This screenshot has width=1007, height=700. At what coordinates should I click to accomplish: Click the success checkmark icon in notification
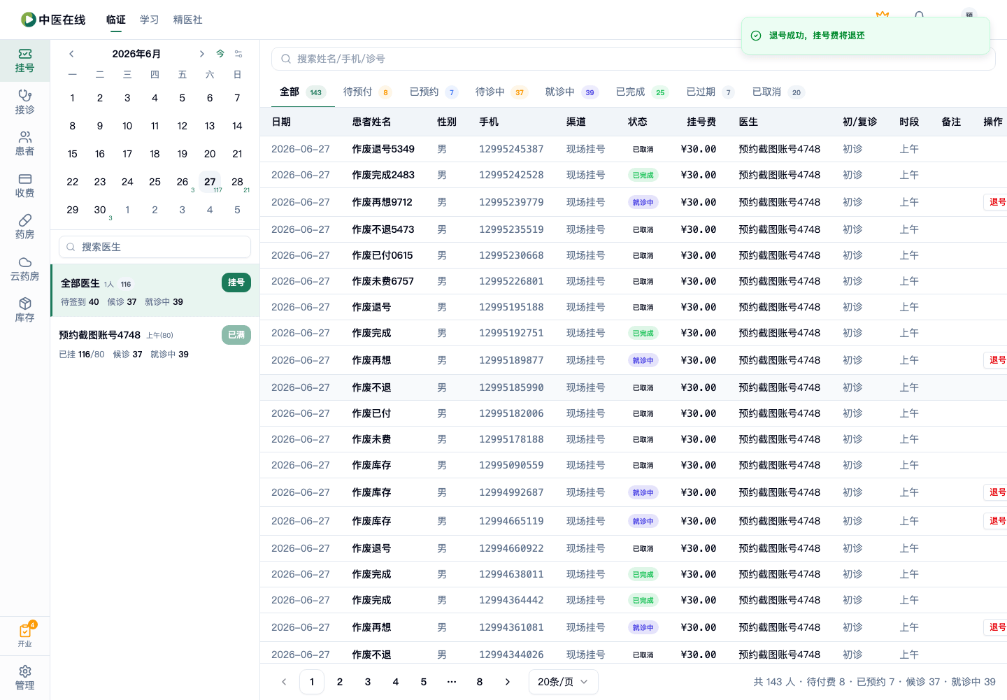pyautogui.click(x=756, y=36)
